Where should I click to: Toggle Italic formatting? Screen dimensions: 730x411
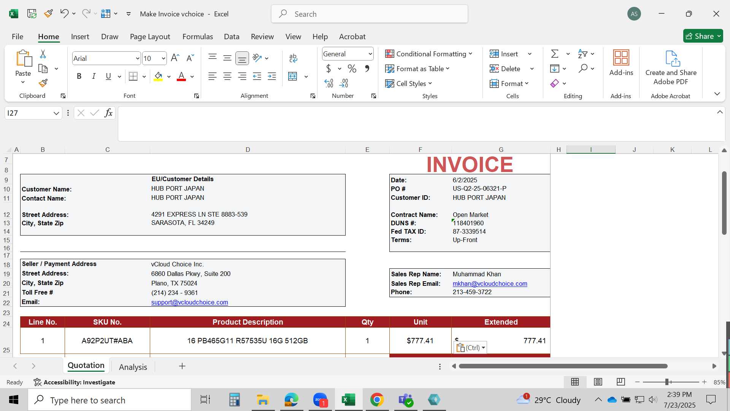tap(94, 76)
